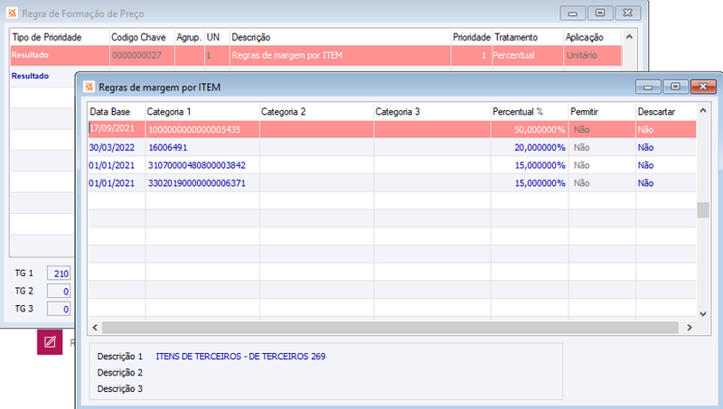Image resolution: width=723 pixels, height=409 pixels.
Task: Click the Prioridade column header
Action: pos(471,37)
